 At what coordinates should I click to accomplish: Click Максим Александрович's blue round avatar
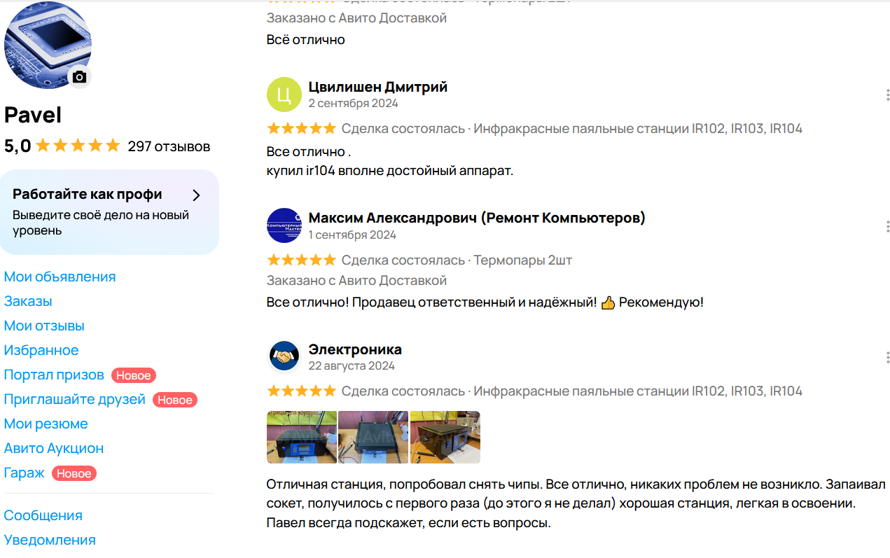284,225
